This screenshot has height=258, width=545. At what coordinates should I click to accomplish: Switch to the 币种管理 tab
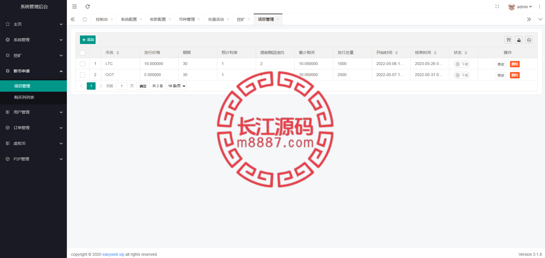[187, 19]
